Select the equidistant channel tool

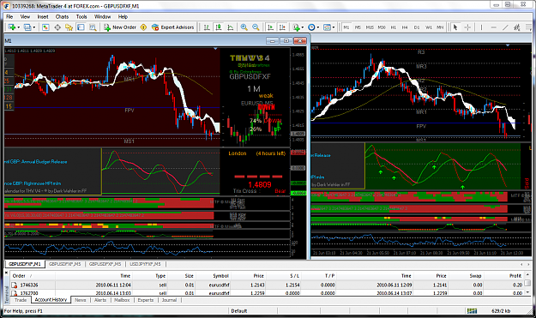tap(517, 27)
